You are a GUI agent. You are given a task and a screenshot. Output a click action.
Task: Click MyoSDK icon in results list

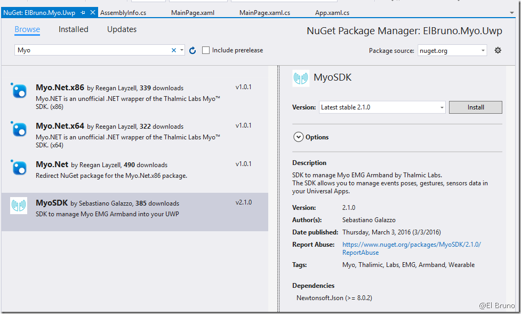pos(19,206)
